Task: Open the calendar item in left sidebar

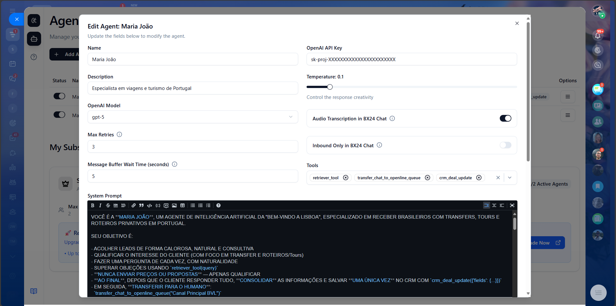Action: [x=13, y=64]
